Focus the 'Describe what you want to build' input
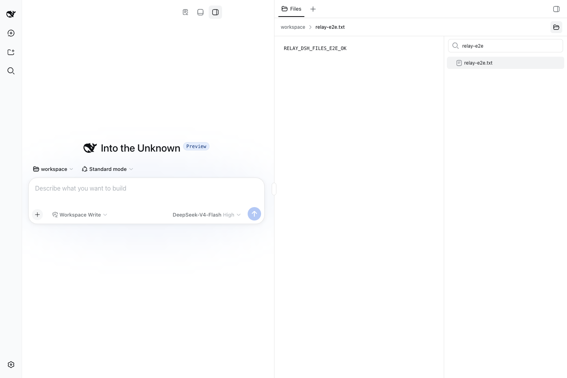The width and height of the screenshot is (567, 378). pos(146,189)
